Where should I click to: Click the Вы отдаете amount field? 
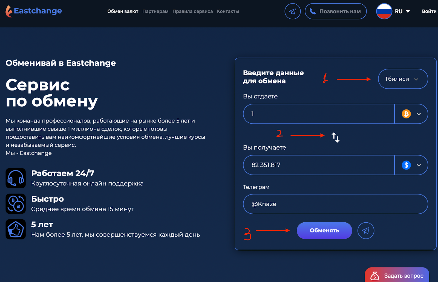pyautogui.click(x=319, y=114)
